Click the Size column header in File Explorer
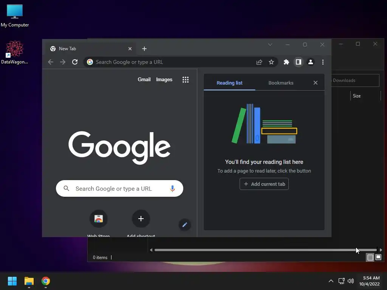This screenshot has width=387, height=290. pyautogui.click(x=365, y=96)
